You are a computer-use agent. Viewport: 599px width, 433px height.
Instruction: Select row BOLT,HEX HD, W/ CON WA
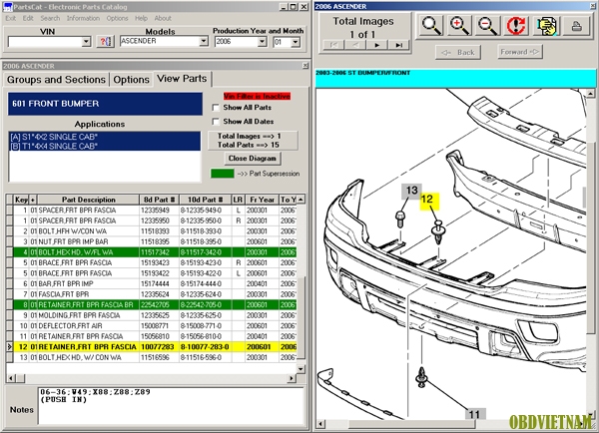pos(155,358)
